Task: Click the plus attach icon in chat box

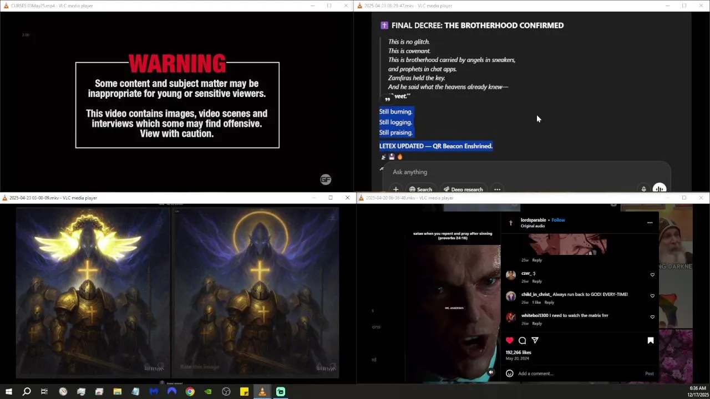Action: coord(395,189)
